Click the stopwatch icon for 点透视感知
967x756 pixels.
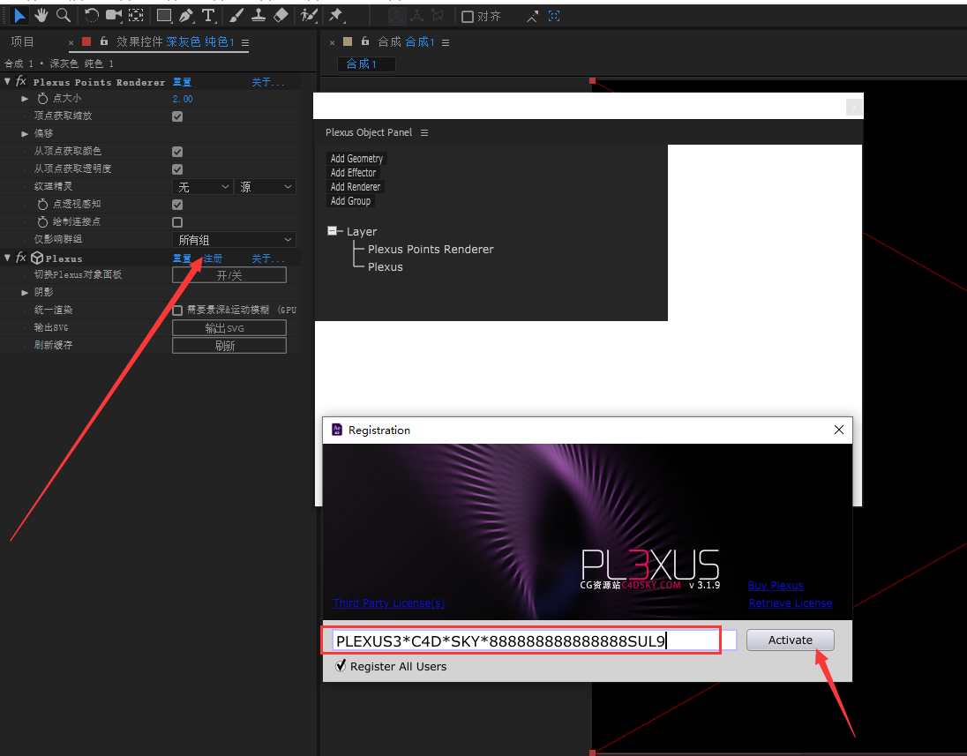(x=42, y=204)
